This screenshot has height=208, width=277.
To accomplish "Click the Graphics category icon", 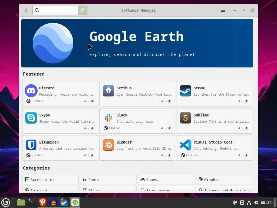I will (200, 179).
